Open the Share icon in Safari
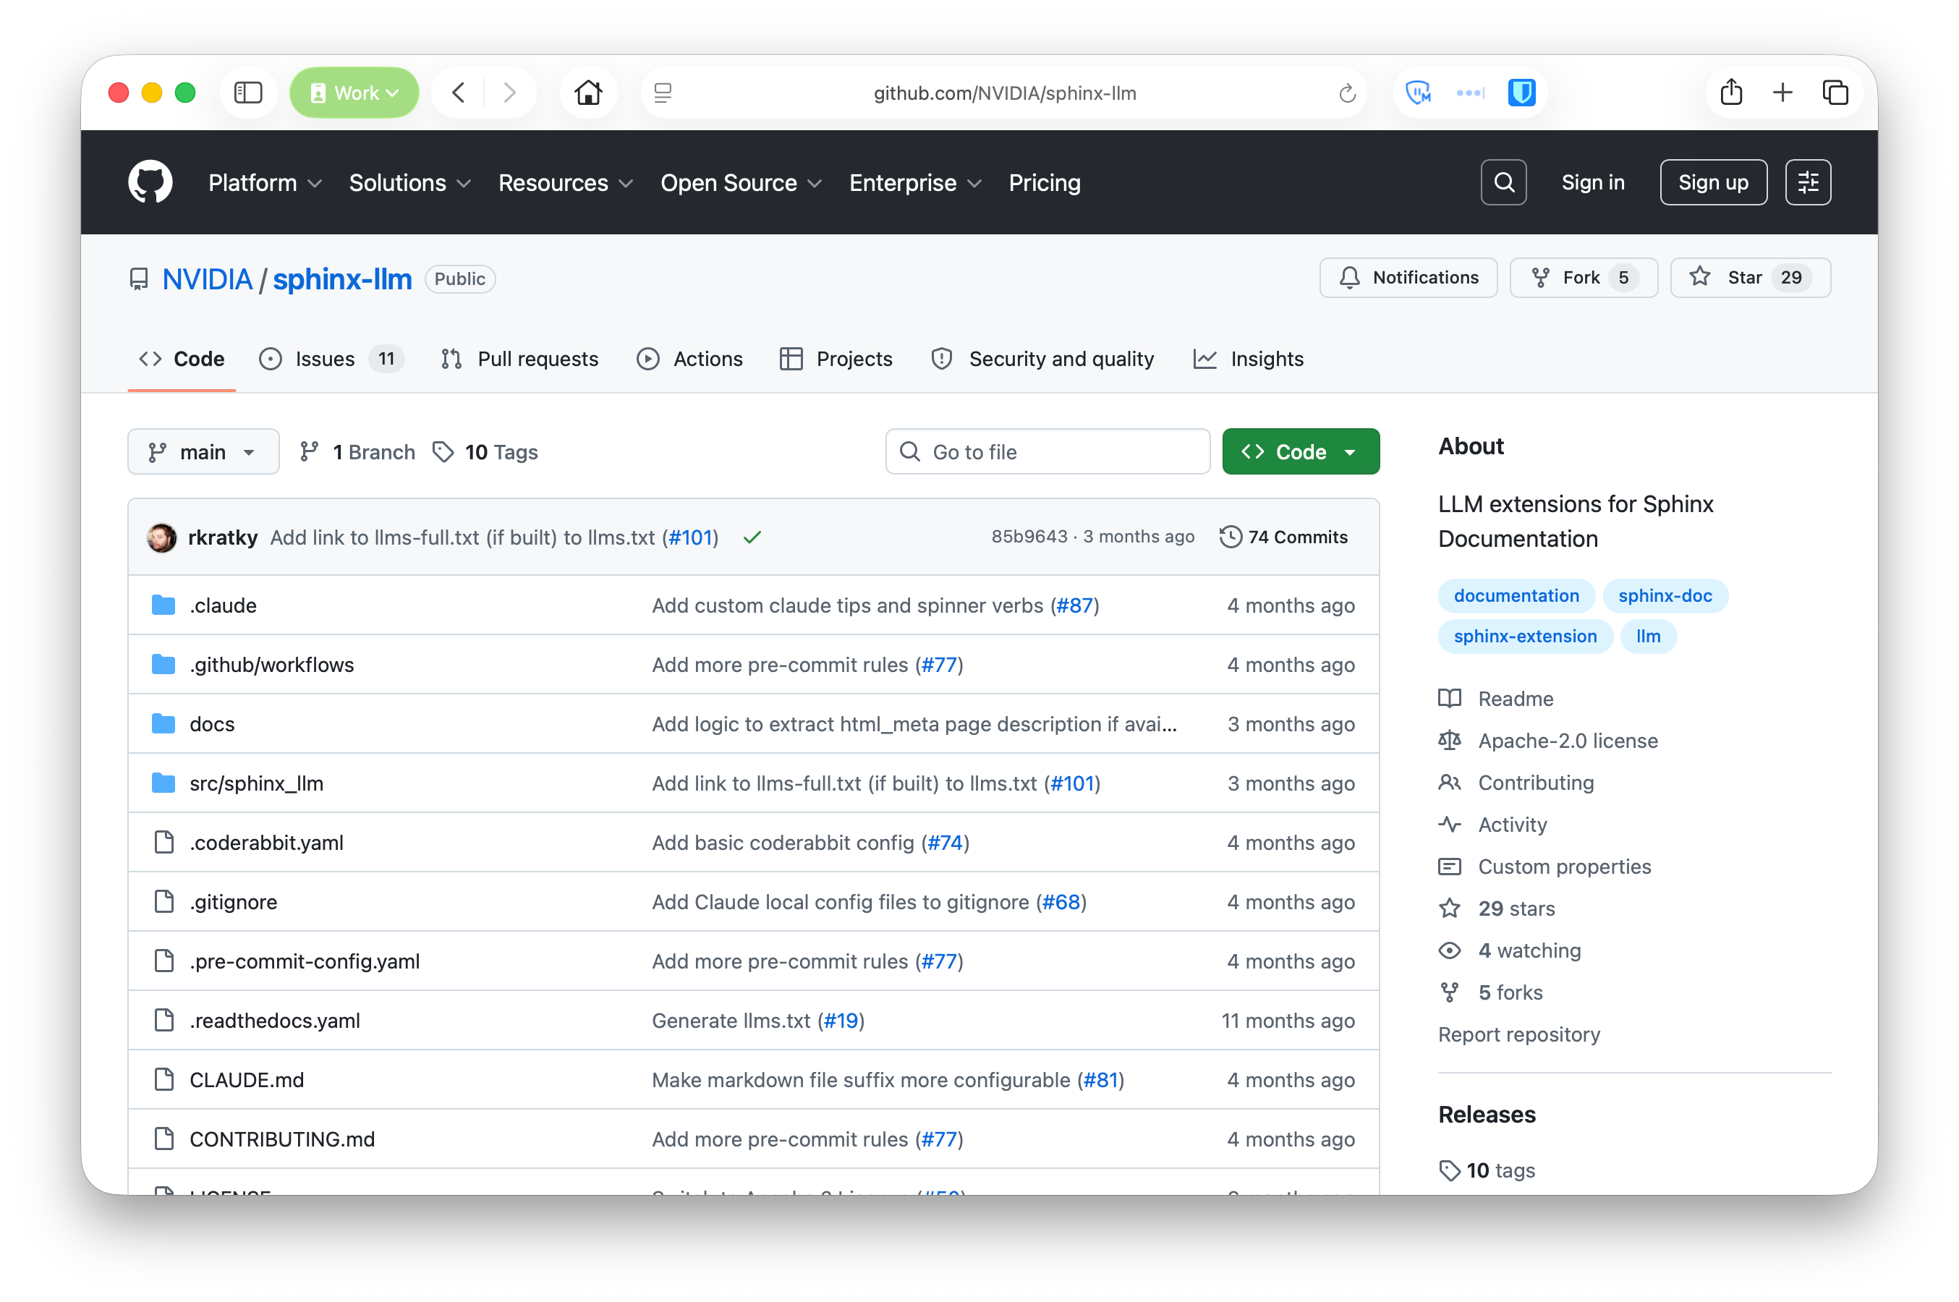Viewport: 1959px width, 1302px height. (x=1730, y=91)
